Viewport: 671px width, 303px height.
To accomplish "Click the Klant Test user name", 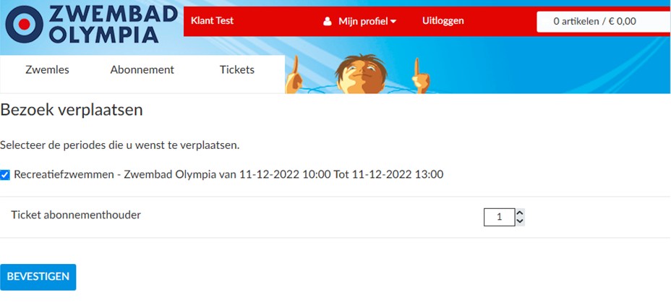I will (213, 20).
